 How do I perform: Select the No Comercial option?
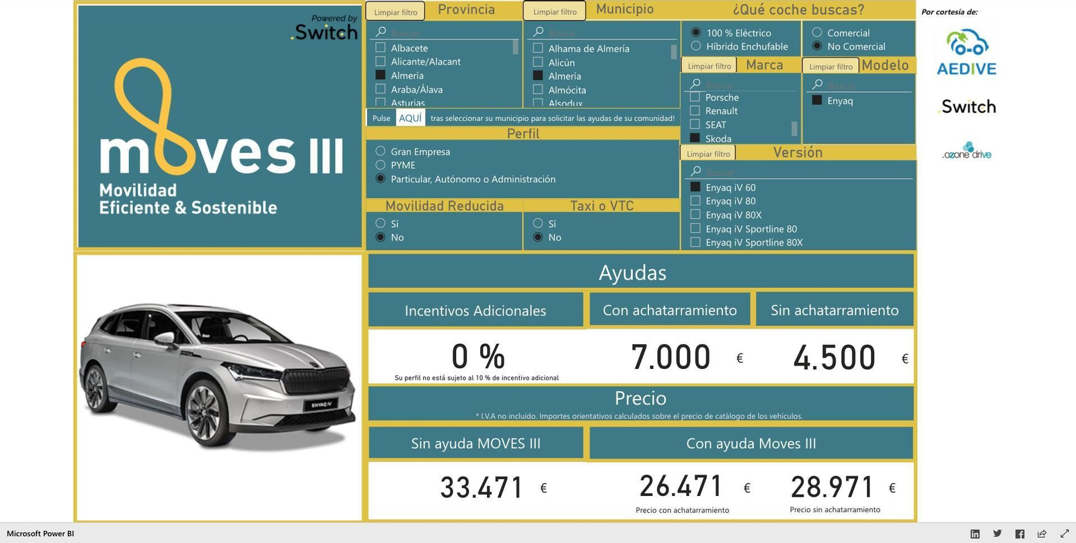[x=817, y=46]
